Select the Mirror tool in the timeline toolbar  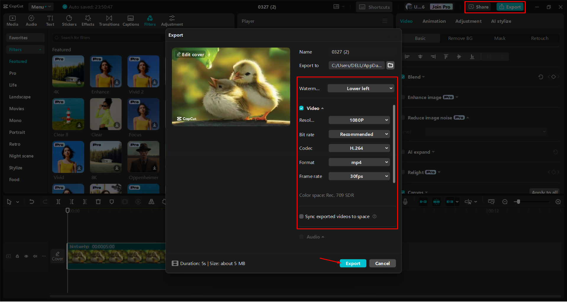[x=151, y=202]
